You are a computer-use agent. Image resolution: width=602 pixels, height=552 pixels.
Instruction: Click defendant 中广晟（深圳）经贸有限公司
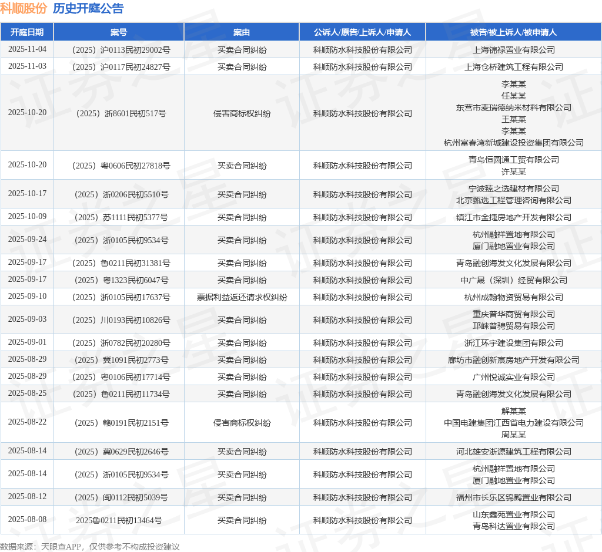[x=514, y=280]
